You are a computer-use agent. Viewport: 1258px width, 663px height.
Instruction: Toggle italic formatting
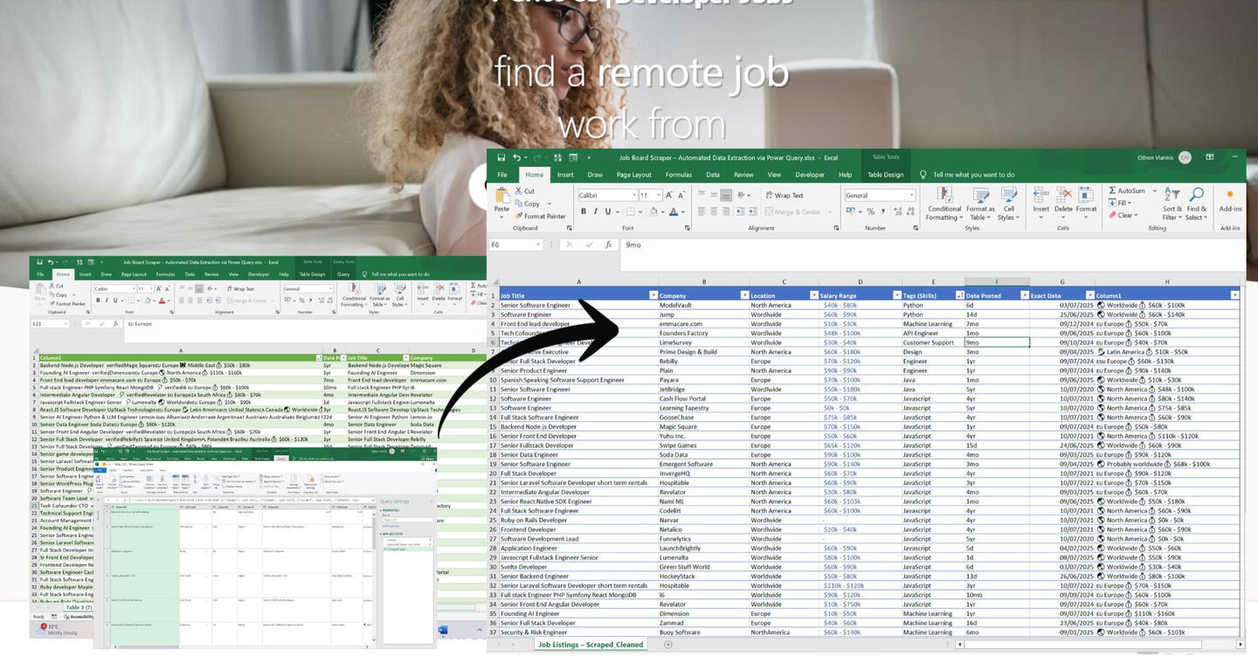595,211
